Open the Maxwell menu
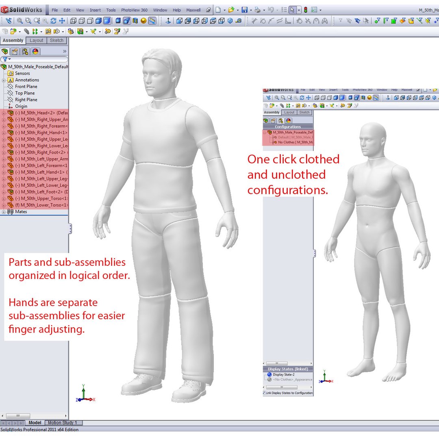439x439 pixels. [193, 10]
